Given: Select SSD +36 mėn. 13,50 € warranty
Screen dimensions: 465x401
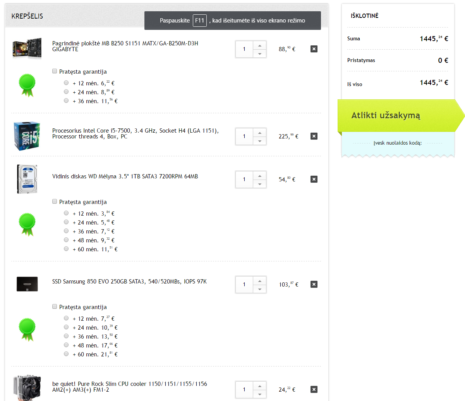Looking at the screenshot, I should tap(66, 336).
